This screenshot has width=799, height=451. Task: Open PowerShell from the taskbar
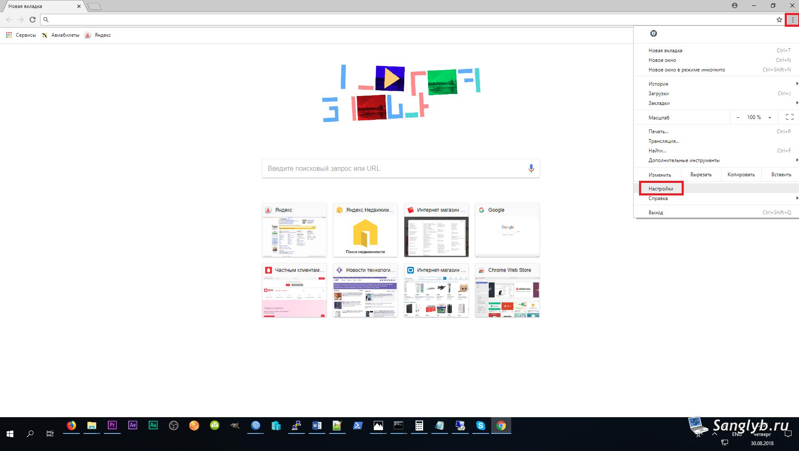[358, 426]
